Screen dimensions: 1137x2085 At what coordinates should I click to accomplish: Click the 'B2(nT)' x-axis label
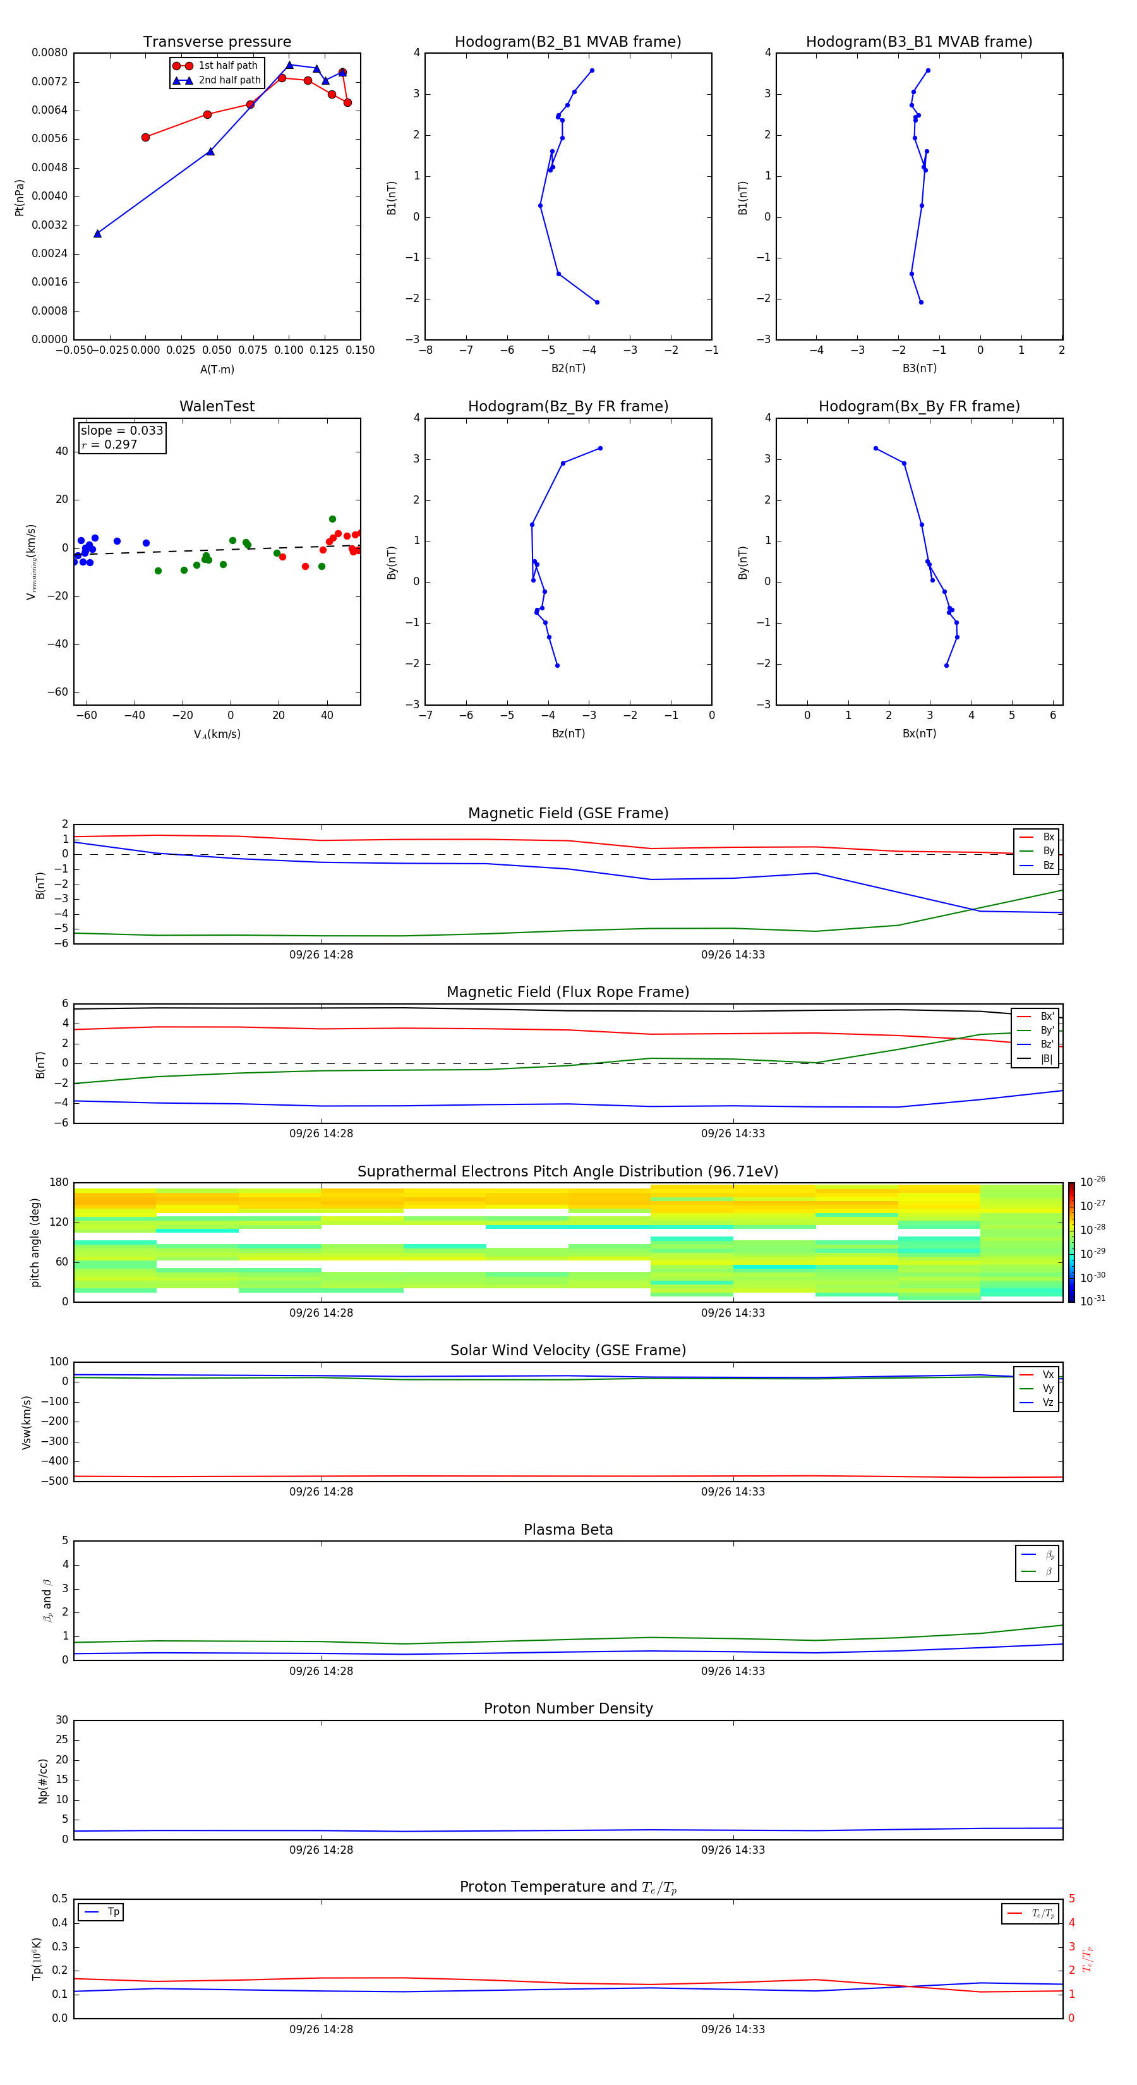[x=568, y=368]
